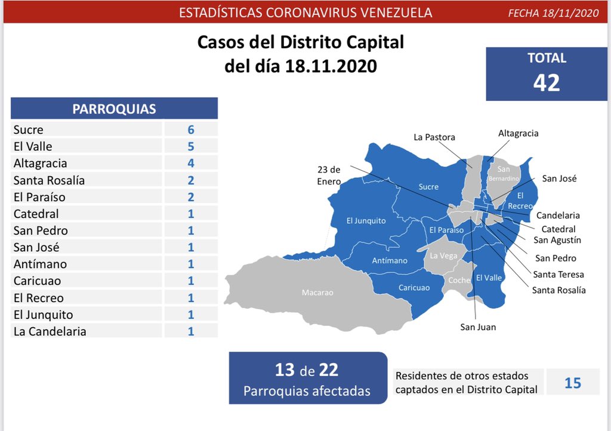Click the 'San Pedro' callout label beside the map
Viewport: 611px width, 431px height.
pos(556,258)
